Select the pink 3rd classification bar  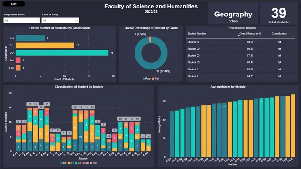pyautogui.click(x=18, y=61)
